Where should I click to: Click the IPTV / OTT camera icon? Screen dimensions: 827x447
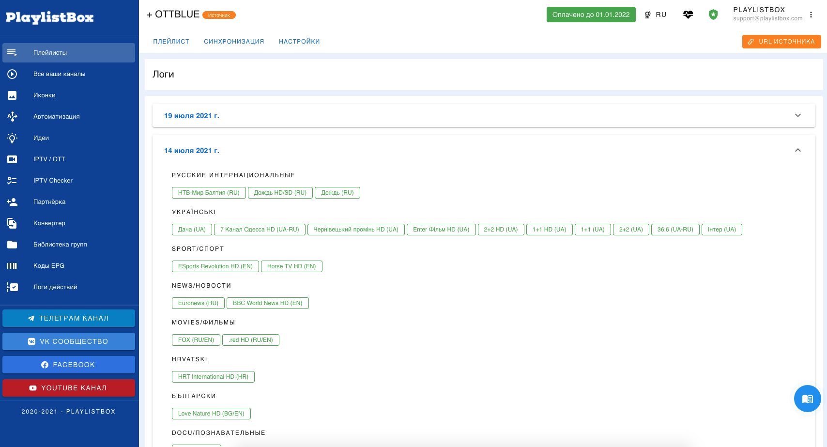click(x=12, y=159)
